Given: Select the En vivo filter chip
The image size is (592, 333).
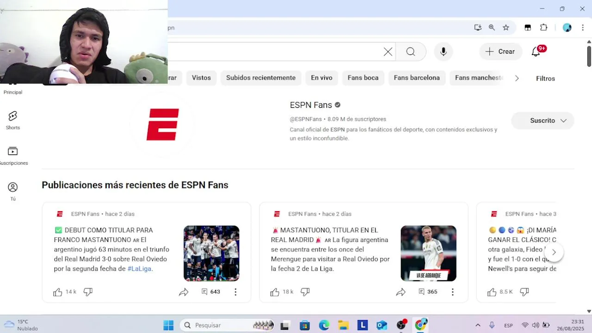Looking at the screenshot, I should pos(321,78).
